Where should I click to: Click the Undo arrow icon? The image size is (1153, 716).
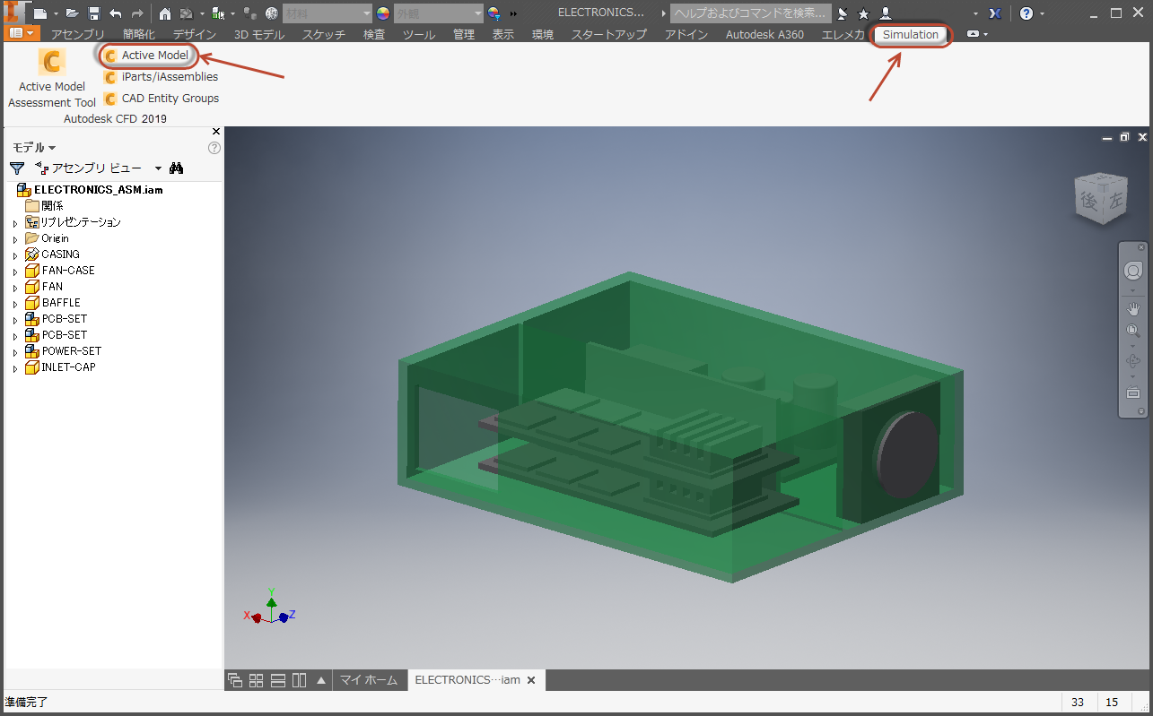coord(115,13)
